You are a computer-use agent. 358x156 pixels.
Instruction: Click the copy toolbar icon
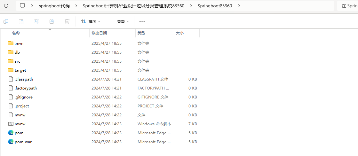pyautogui.click(x=6, y=21)
